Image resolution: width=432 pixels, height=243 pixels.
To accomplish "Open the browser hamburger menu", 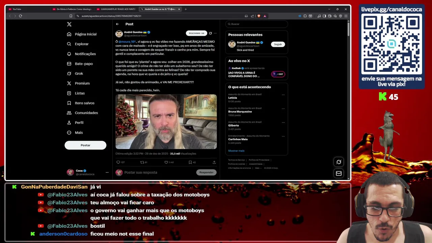I will pos(346,16).
